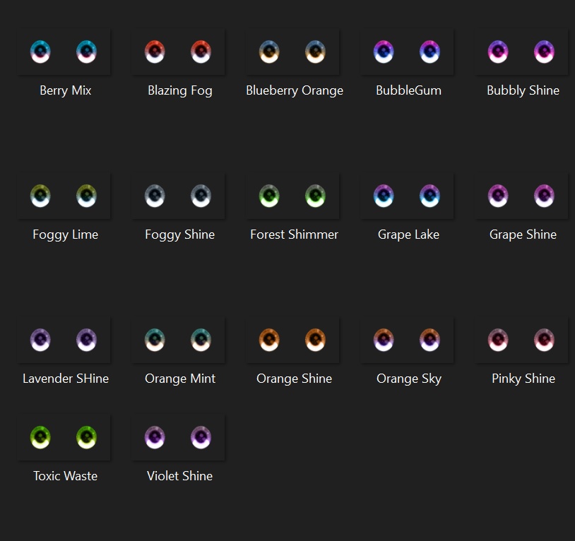The height and width of the screenshot is (541, 575).
Task: Open the Blueberry Orange eye swatch
Action: [x=292, y=51]
